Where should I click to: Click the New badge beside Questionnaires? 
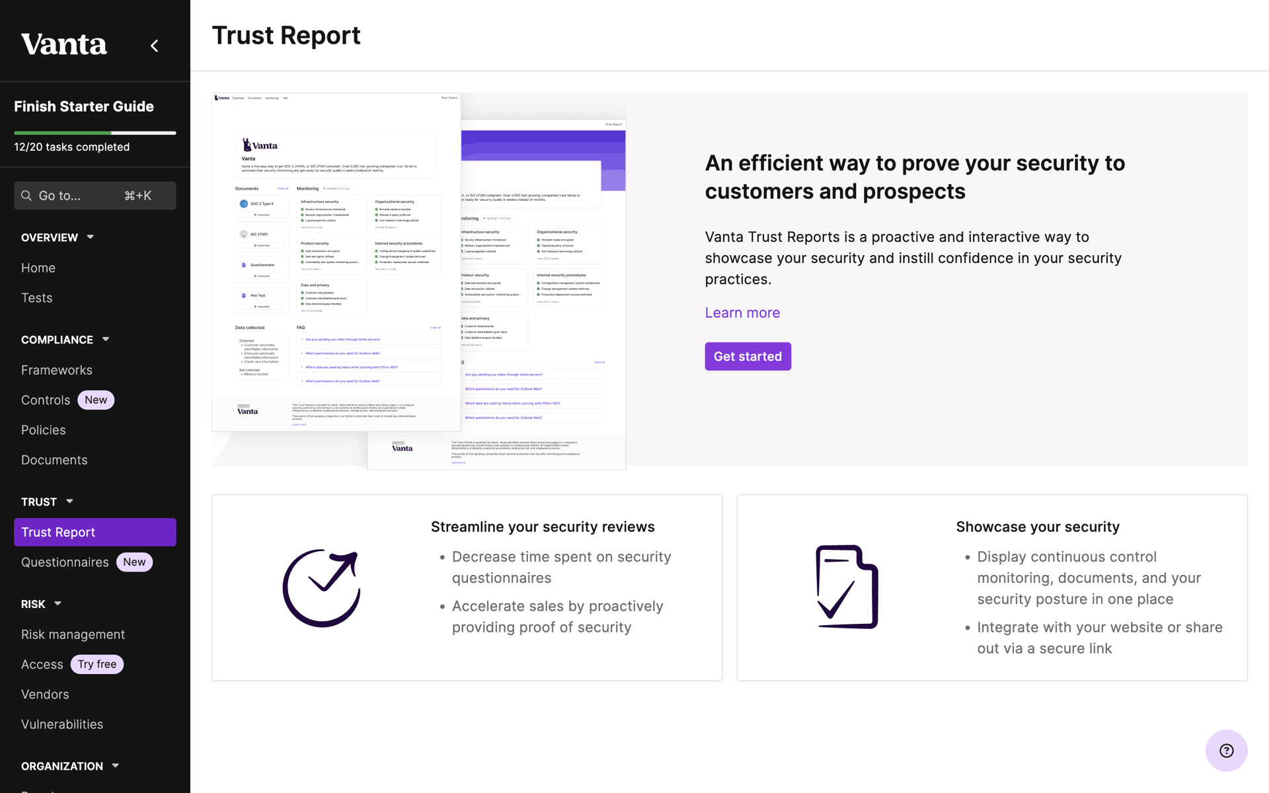[x=134, y=562]
